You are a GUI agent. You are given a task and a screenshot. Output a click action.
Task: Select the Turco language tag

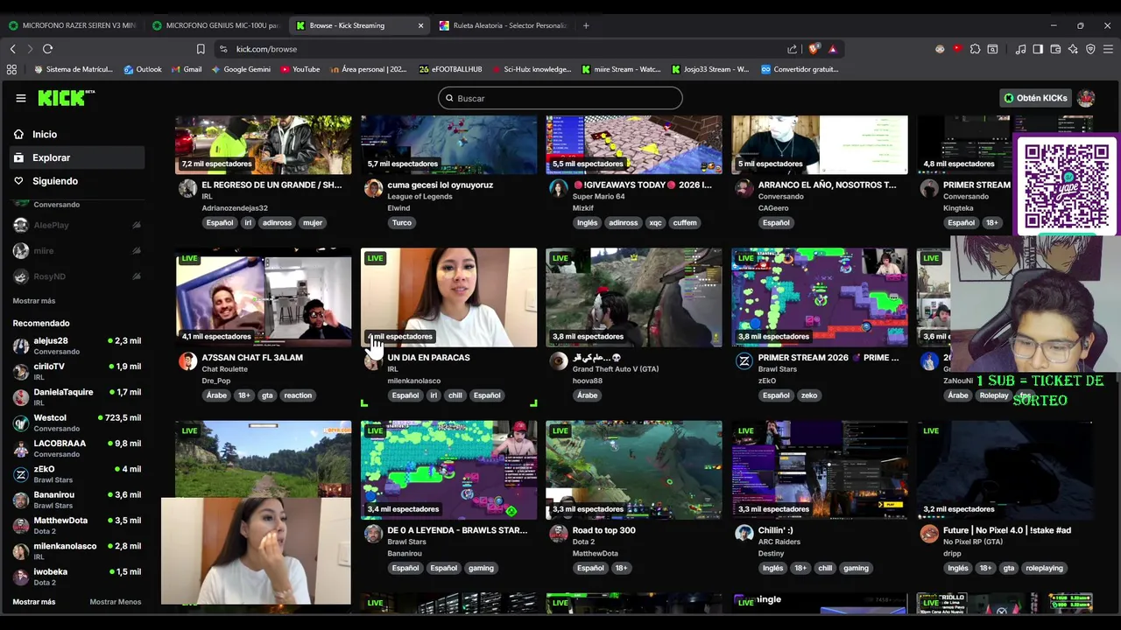click(402, 223)
